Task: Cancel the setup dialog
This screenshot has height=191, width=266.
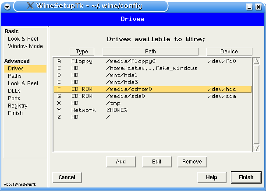Action: click(67, 177)
